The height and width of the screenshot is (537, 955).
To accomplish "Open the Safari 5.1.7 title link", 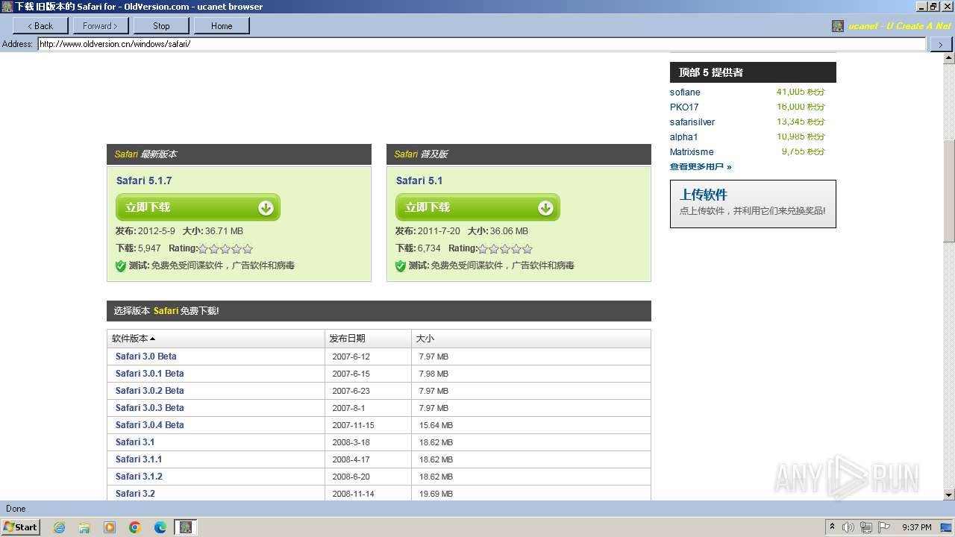I will pos(144,180).
